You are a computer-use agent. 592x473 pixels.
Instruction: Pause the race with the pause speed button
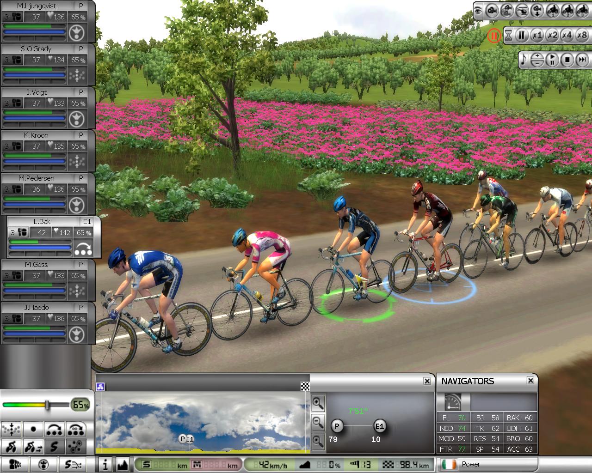522,35
